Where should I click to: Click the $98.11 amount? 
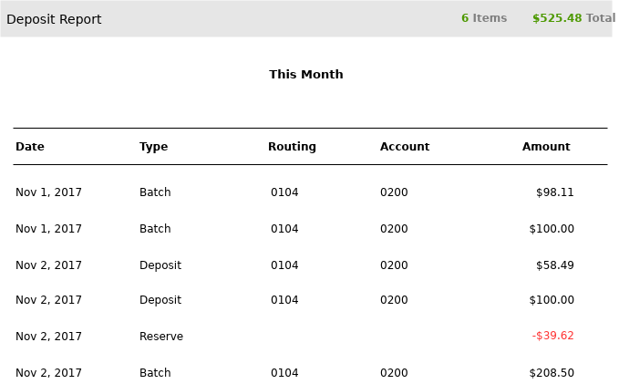pyautogui.click(x=554, y=192)
